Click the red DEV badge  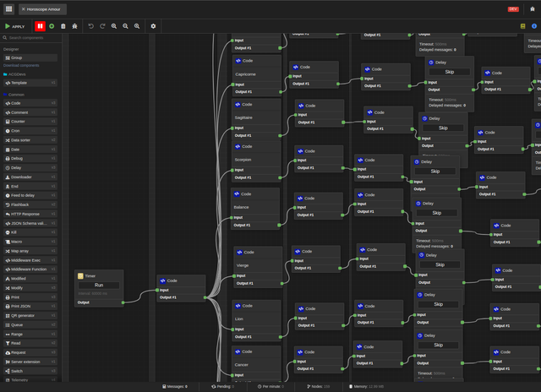513,9
